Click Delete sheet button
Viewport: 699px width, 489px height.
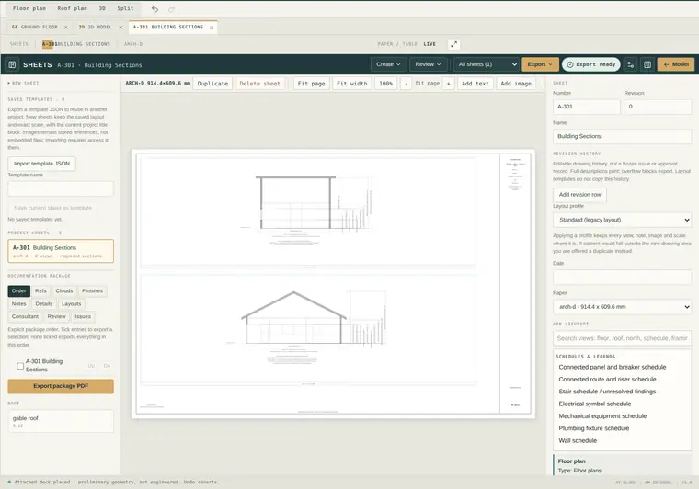click(x=259, y=84)
